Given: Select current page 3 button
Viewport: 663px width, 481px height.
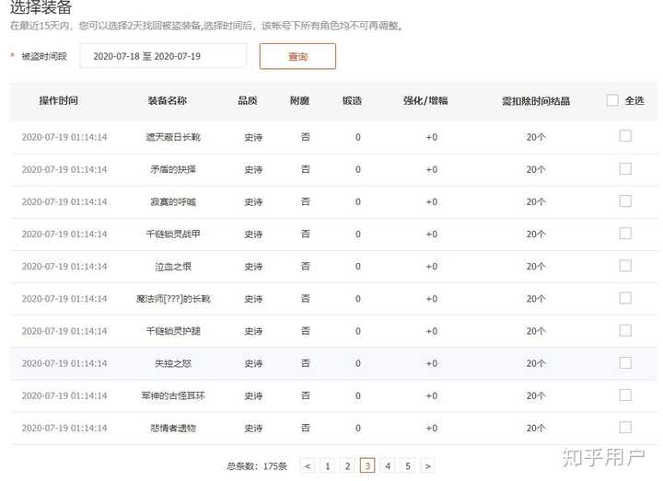Looking at the screenshot, I should tap(367, 465).
